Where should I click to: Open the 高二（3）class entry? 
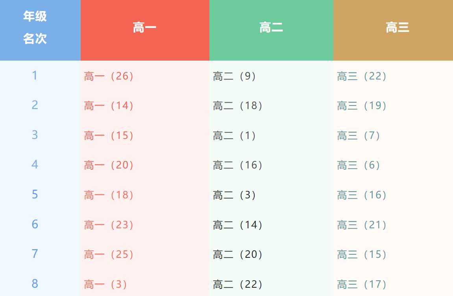click(x=235, y=195)
